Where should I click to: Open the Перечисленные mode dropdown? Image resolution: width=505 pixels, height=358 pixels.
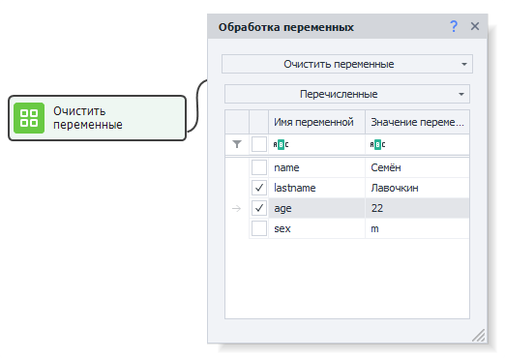coord(347,94)
